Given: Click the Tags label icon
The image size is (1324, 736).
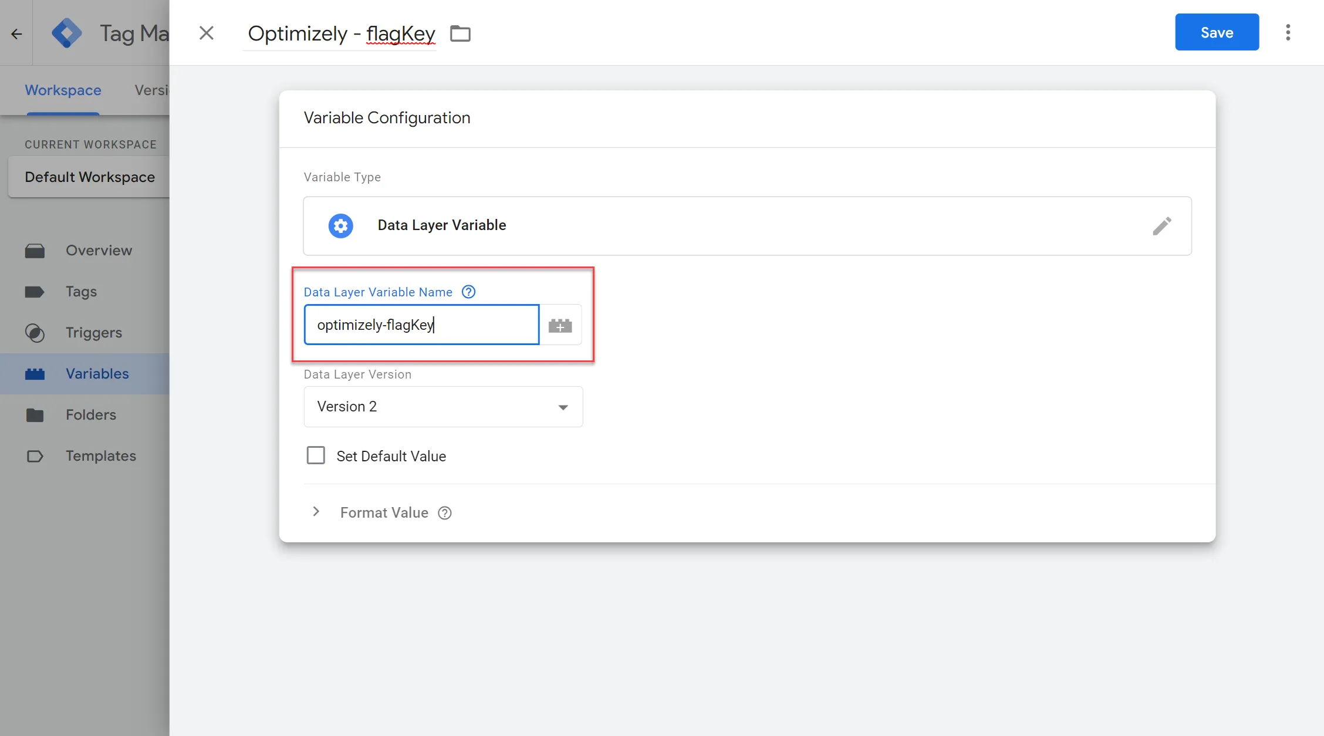Looking at the screenshot, I should (x=35, y=292).
